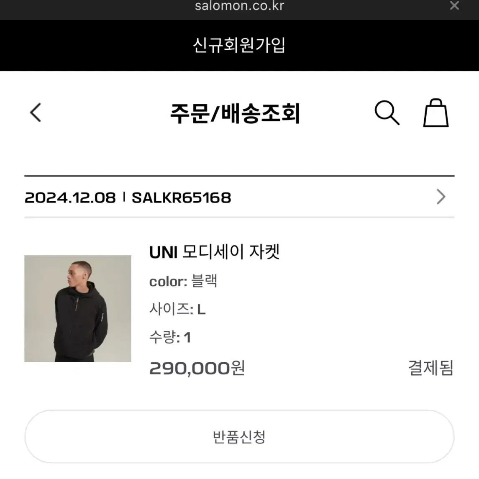Click order number SALKR65168
This screenshot has height=479, width=479.
coord(182,197)
